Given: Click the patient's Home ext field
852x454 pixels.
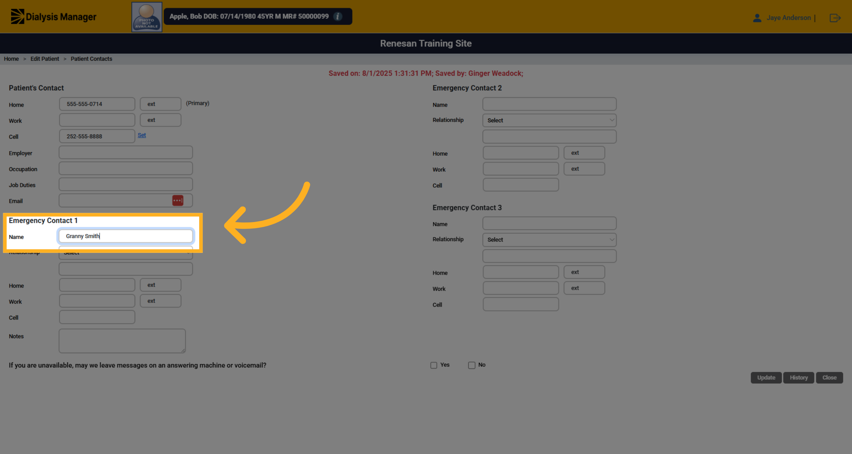Looking at the screenshot, I should coord(160,104).
